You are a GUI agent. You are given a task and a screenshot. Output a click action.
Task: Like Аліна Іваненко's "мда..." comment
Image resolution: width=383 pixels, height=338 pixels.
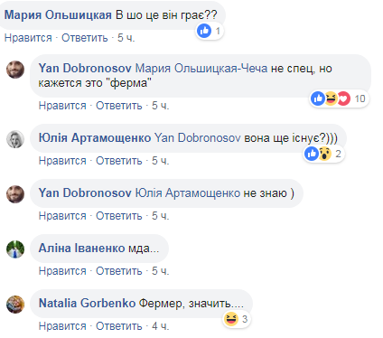tap(62, 271)
